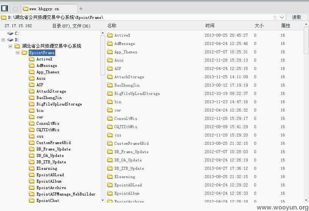Viewport: 309px width, 211px height.
Task: Add a new tab with the plus button
Action: click(81, 9)
